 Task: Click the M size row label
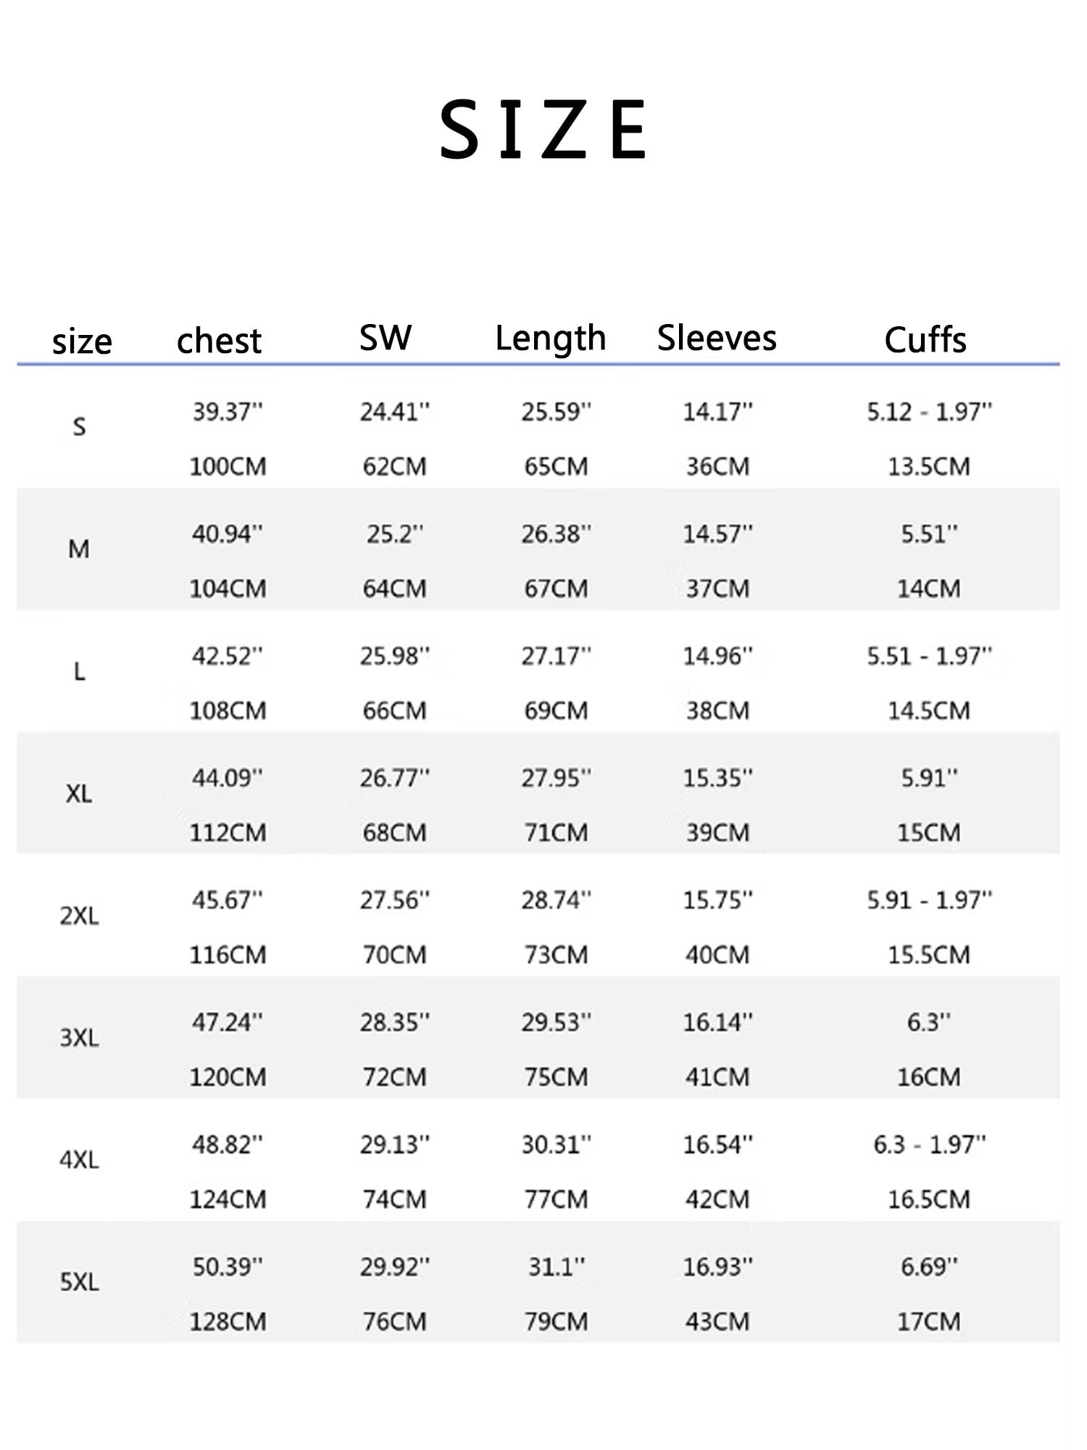(x=79, y=550)
